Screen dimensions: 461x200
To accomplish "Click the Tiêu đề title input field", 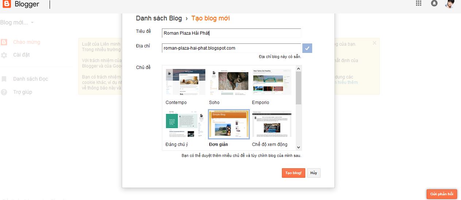I will pyautogui.click(x=231, y=33).
